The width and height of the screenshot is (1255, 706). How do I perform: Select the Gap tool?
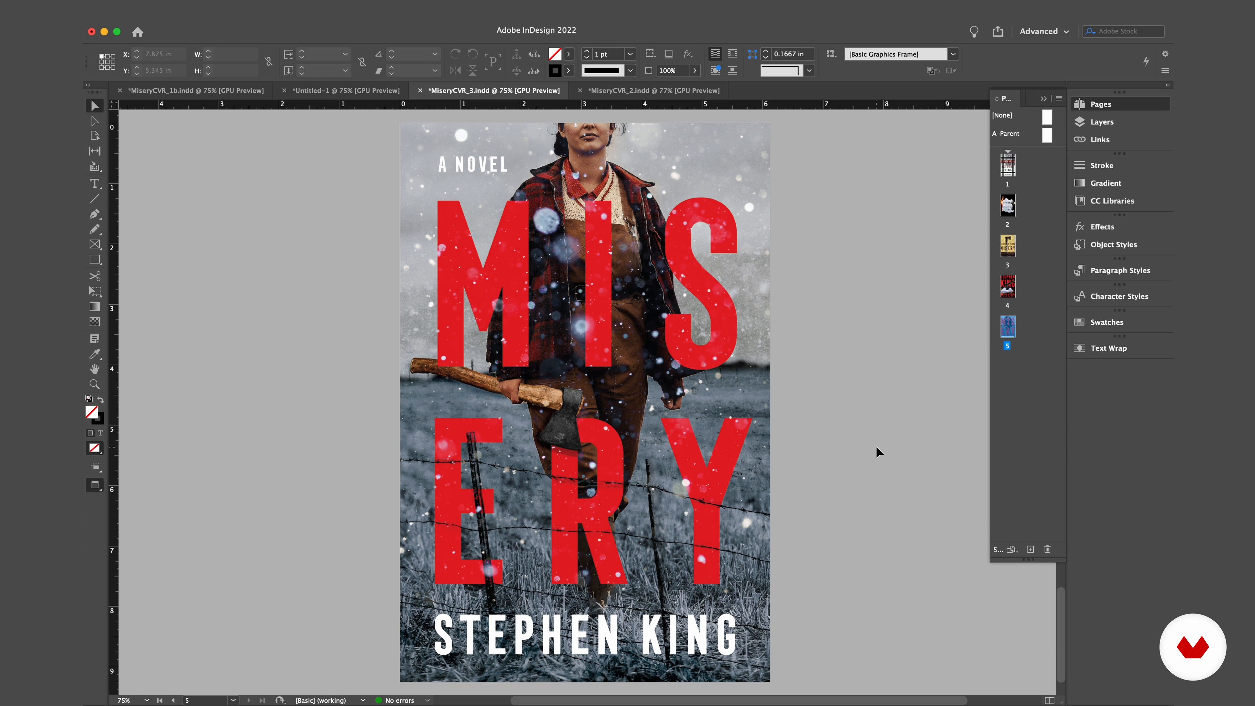(94, 151)
